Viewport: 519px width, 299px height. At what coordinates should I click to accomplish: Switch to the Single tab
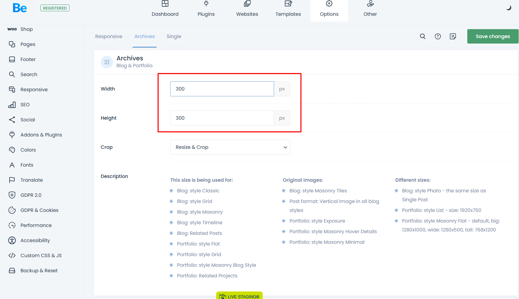pyautogui.click(x=174, y=36)
